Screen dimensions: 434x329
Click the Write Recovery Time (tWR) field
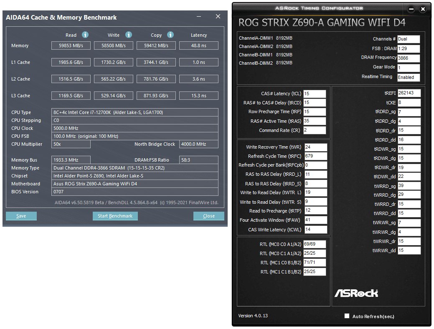pos(316,147)
